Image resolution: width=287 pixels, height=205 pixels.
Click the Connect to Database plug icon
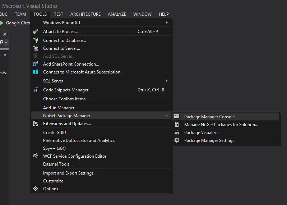click(x=36, y=40)
